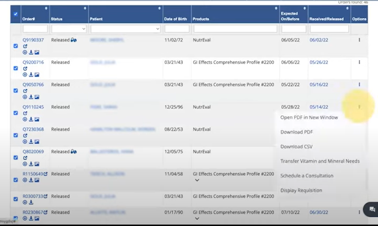This screenshot has width=378, height=226.
Task: Select Download PDF from options menu
Action: (x=296, y=132)
